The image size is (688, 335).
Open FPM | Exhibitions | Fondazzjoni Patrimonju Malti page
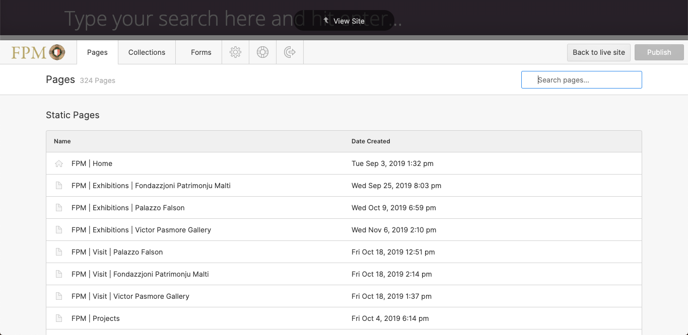point(151,186)
